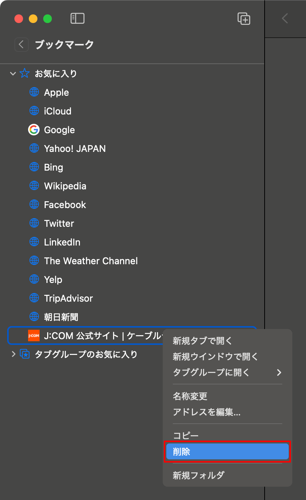The width and height of the screenshot is (306, 500).
Task: Click the Google logo favicon
Action: point(34,130)
